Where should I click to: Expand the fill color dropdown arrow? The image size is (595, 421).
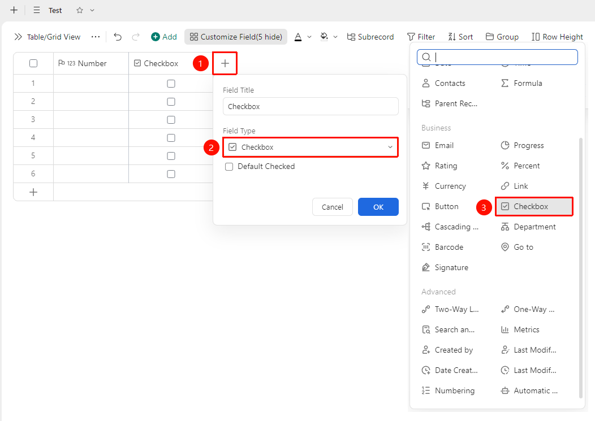pyautogui.click(x=335, y=37)
